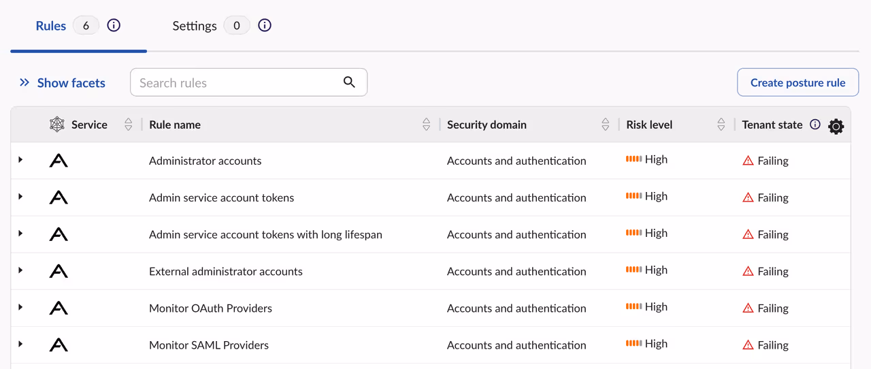
Task: Sort table by Service column
Action: pos(128,125)
